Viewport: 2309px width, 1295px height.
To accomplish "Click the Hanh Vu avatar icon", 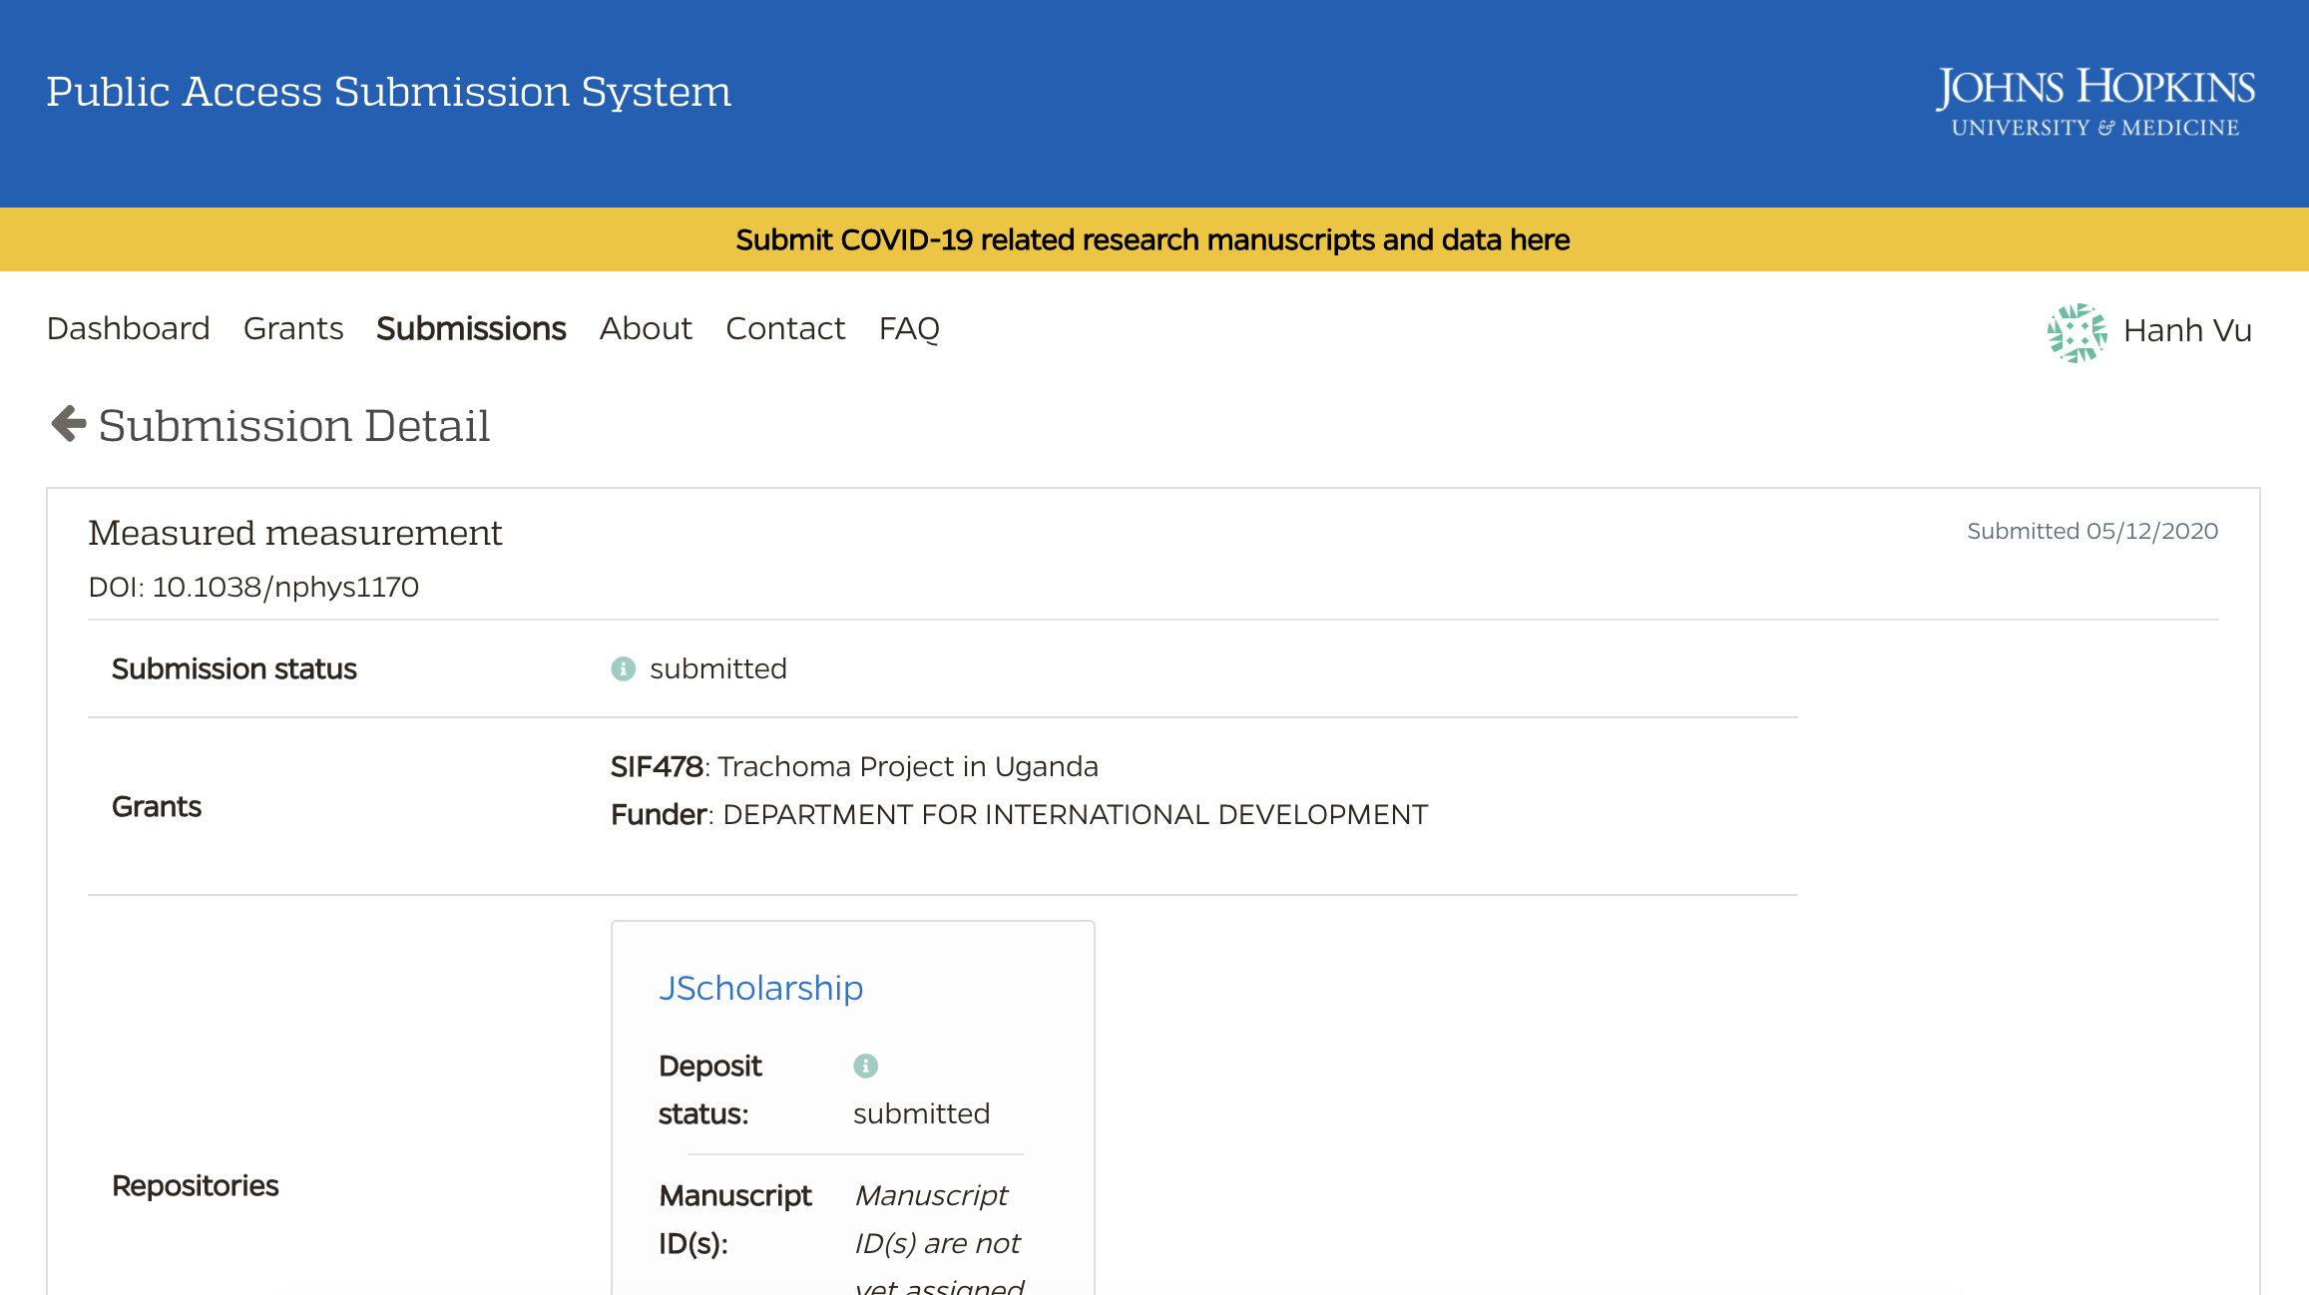I will pos(2077,331).
